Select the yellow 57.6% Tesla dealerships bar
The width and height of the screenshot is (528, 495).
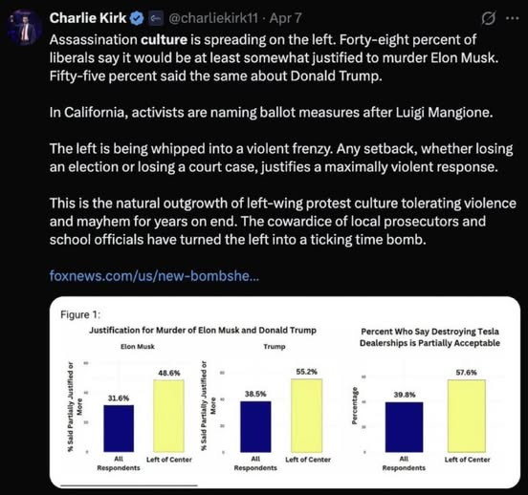(467, 416)
